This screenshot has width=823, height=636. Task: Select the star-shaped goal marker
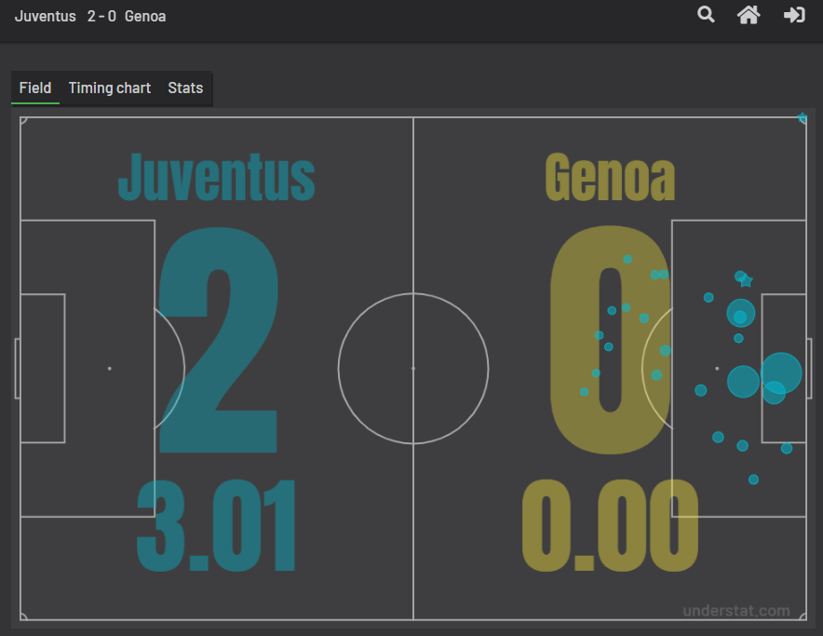(746, 281)
